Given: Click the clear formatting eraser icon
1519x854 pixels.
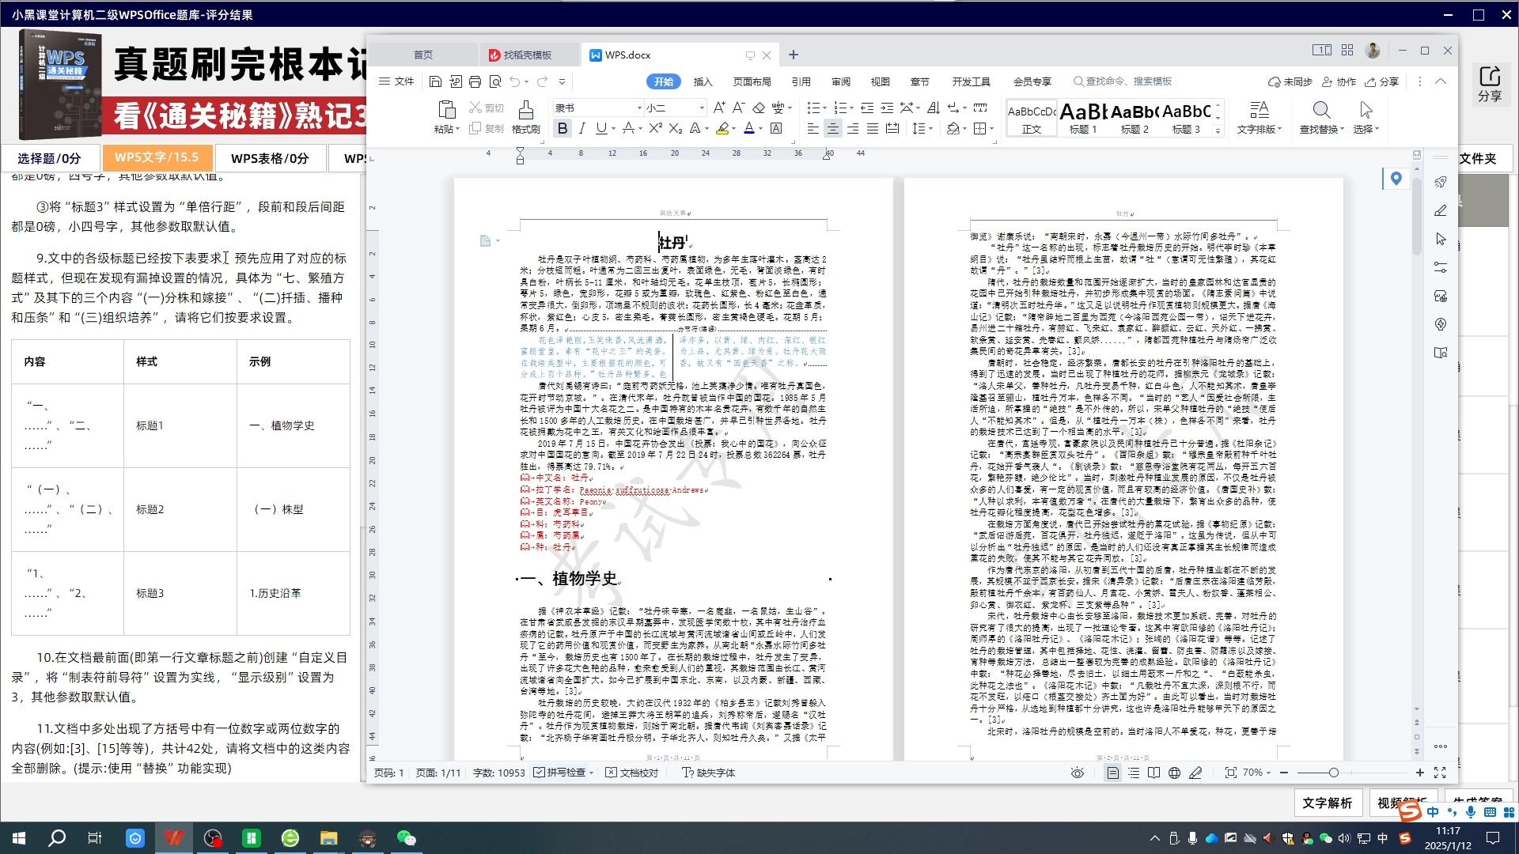Looking at the screenshot, I should 758,108.
